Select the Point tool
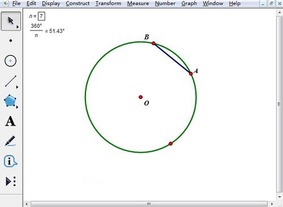This screenshot has width=283, height=207. (x=11, y=41)
